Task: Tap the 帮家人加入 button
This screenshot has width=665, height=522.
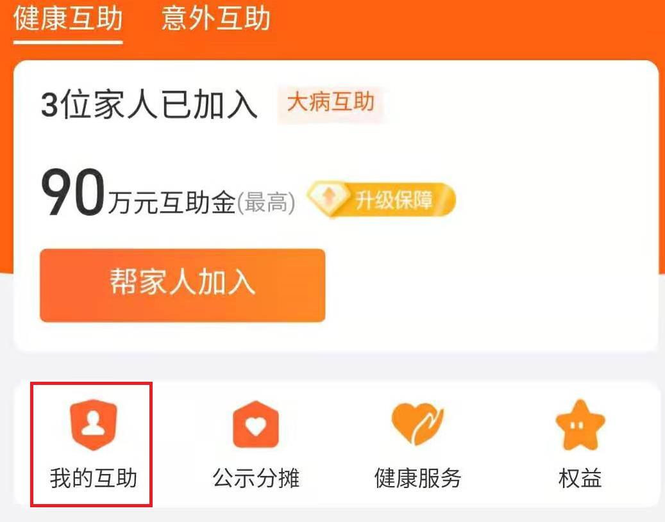Action: click(x=182, y=285)
